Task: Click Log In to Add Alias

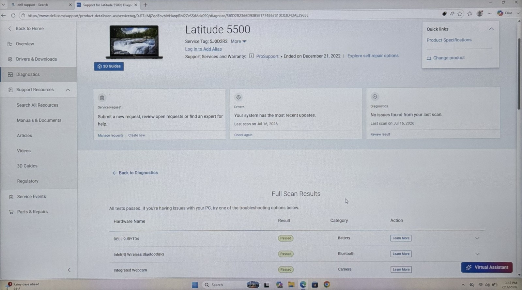Action: pos(203,49)
